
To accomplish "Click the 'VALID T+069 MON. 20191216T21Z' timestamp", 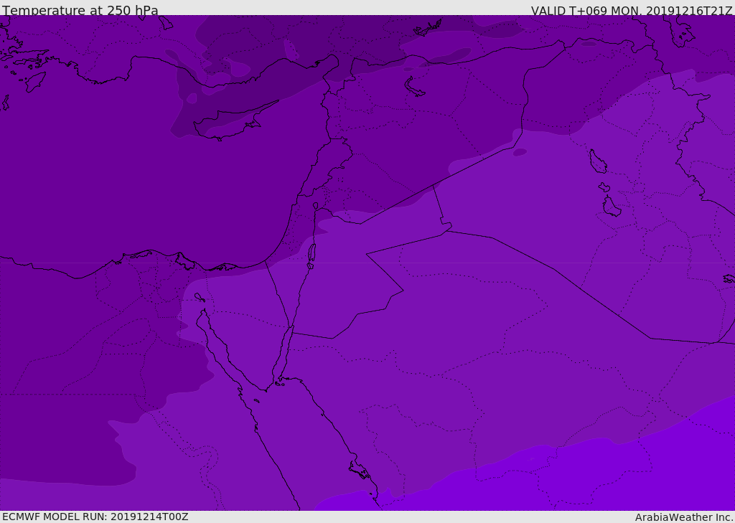I will click(632, 10).
